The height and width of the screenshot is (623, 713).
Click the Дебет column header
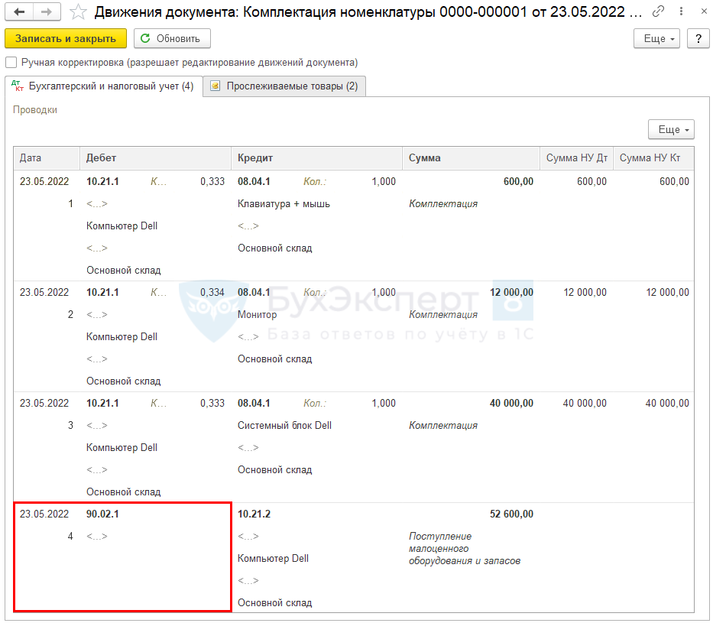point(155,157)
